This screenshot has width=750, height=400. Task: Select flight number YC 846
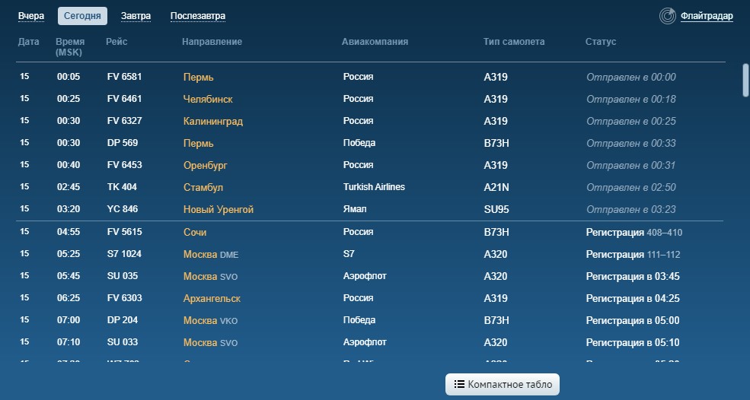click(123, 208)
